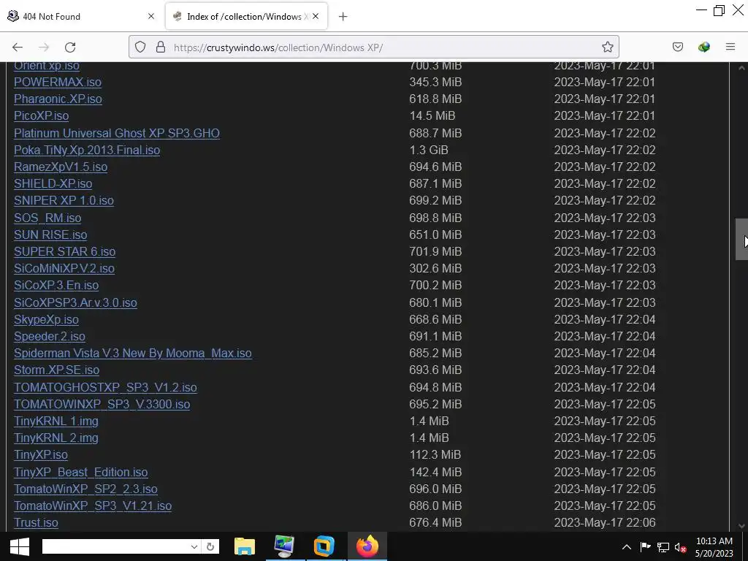This screenshot has width=748, height=561.
Task: Click the address bar URL field
Action: pos(373,47)
